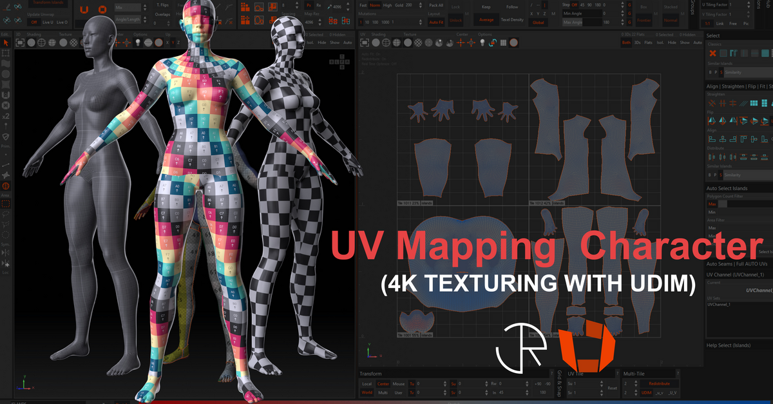Select the light bulb icon under Options
The height and width of the screenshot is (404, 773).
tap(482, 43)
